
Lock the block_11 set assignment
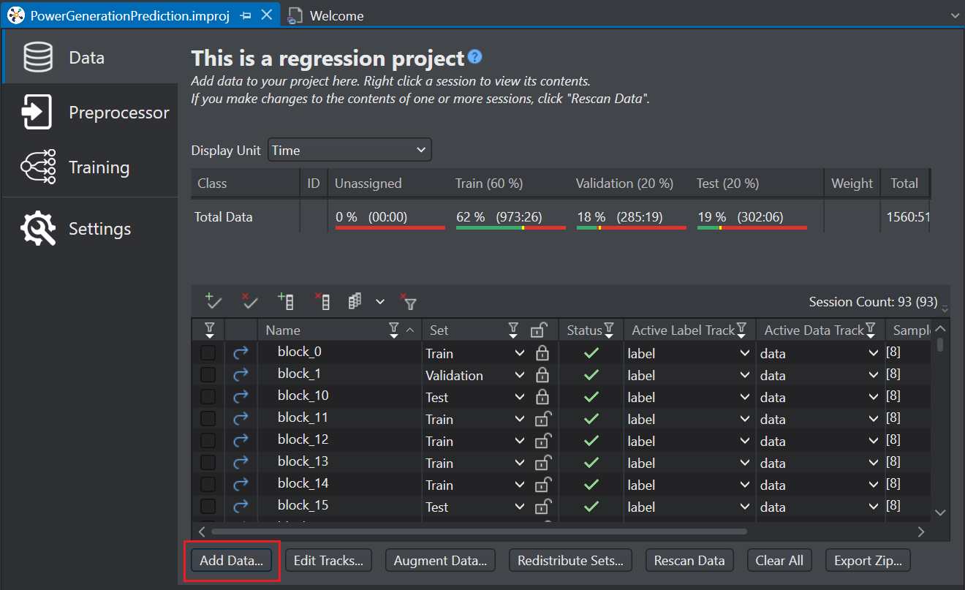point(543,419)
